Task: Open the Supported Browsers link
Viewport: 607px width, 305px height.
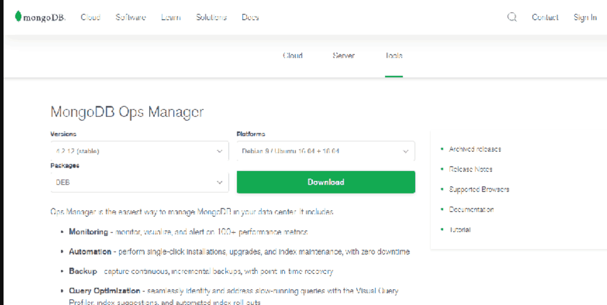Action: click(479, 189)
